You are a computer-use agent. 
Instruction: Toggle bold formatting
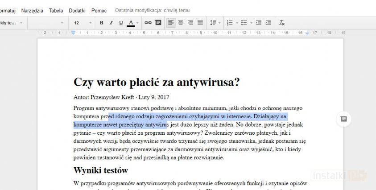[102, 23]
